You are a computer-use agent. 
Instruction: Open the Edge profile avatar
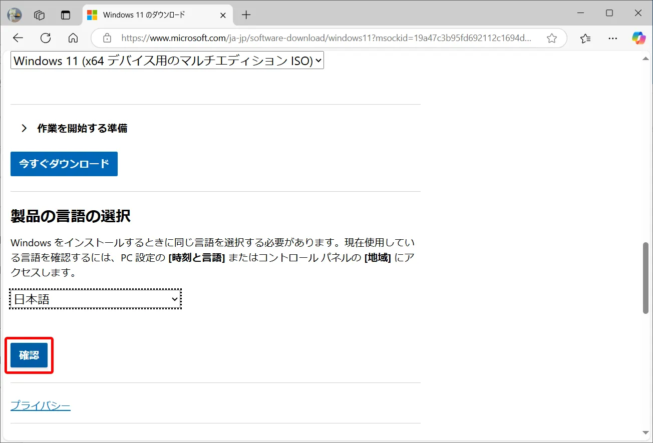[x=15, y=15]
